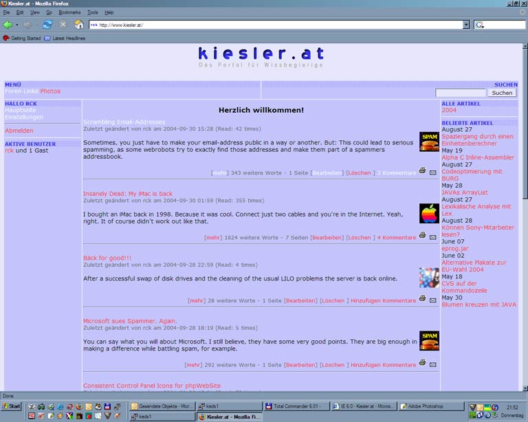
Task: Click into the Suchen search text field
Action: click(x=460, y=93)
